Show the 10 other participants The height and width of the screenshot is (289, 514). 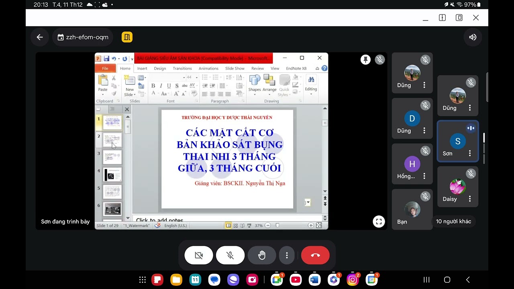454,222
